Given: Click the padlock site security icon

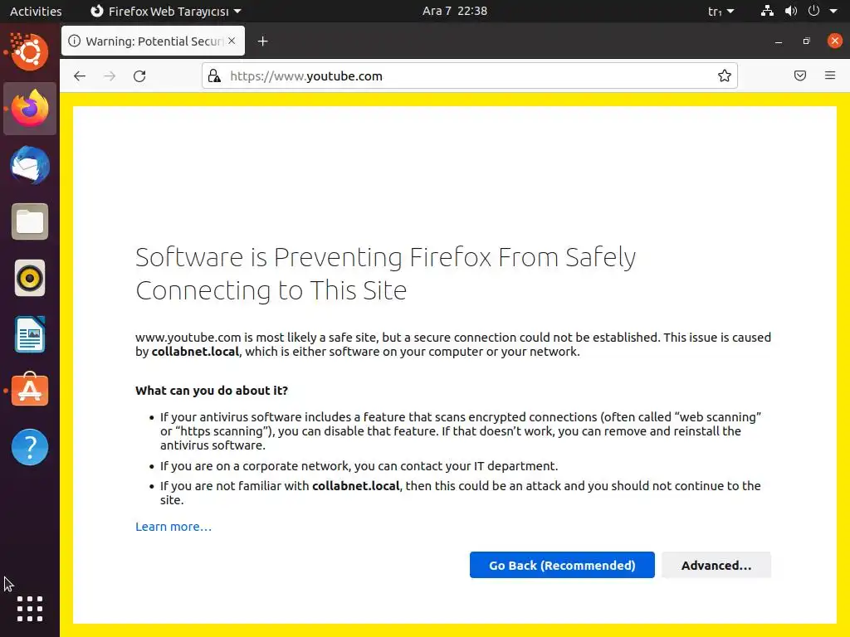Looking at the screenshot, I should [x=214, y=76].
